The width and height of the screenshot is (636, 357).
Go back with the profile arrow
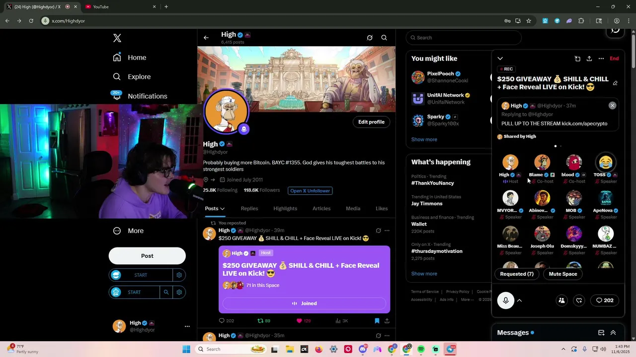[206, 38]
